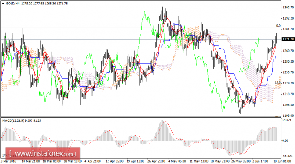This screenshot has width=295, height=164.
Task: Click the 1302.70 price axis label
Action: point(288,8)
